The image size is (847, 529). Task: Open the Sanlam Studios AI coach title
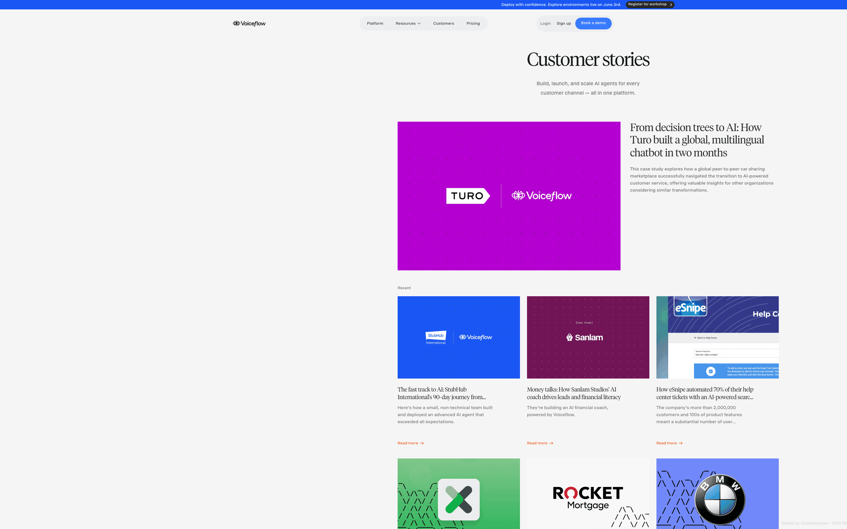pos(574,393)
